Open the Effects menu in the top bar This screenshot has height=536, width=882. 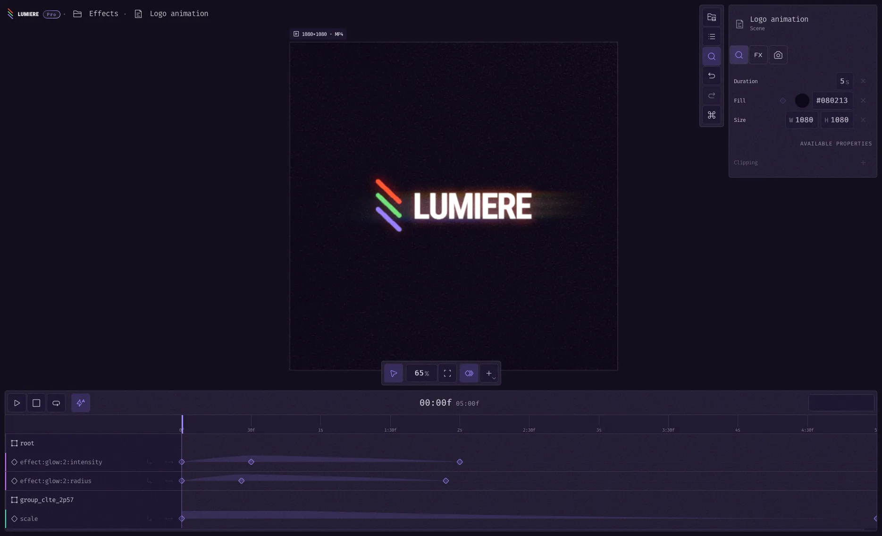103,14
